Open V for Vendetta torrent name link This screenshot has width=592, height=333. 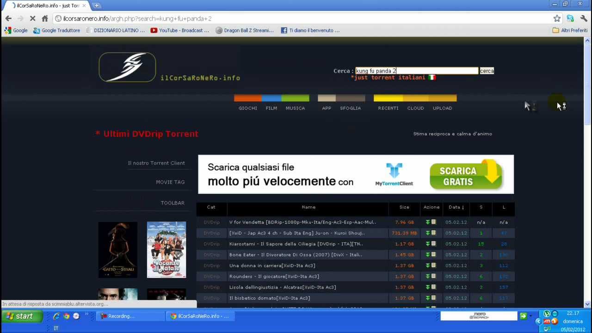tap(302, 222)
